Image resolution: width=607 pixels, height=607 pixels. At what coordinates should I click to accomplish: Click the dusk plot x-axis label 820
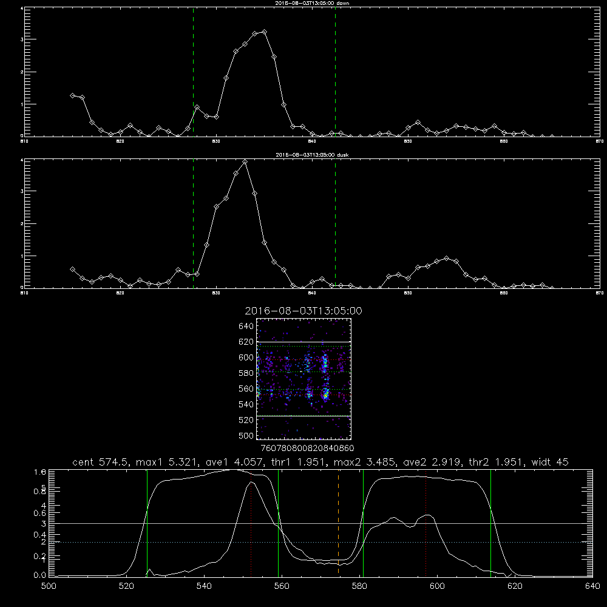coord(120,293)
